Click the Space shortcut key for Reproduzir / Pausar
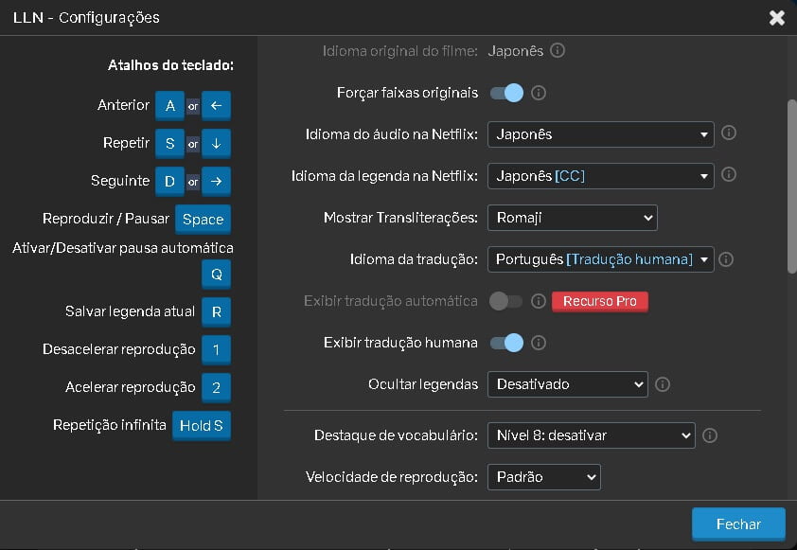Image resolution: width=797 pixels, height=550 pixels. (203, 219)
